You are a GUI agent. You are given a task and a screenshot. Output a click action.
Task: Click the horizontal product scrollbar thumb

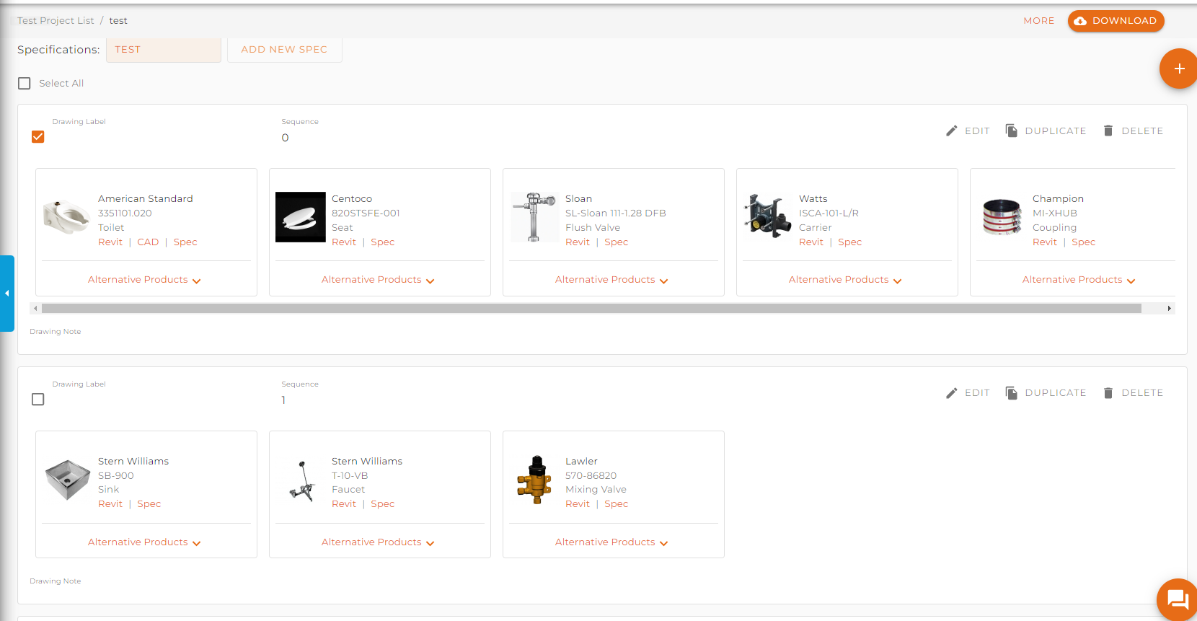591,308
